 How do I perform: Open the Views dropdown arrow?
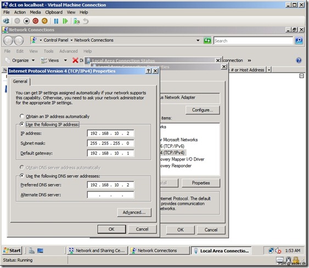pos(65,61)
